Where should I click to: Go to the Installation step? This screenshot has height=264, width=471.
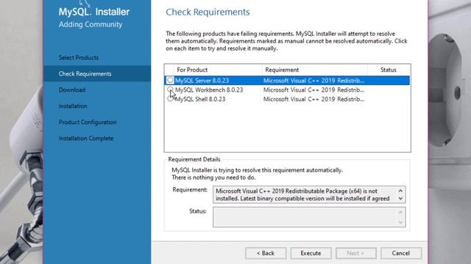pyautogui.click(x=73, y=106)
